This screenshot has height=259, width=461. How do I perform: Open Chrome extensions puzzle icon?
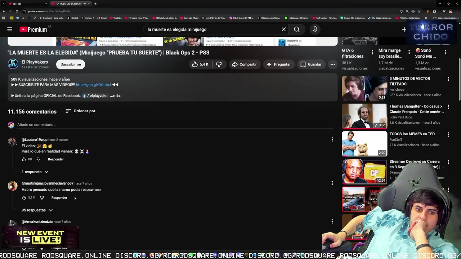(x=434, y=11)
